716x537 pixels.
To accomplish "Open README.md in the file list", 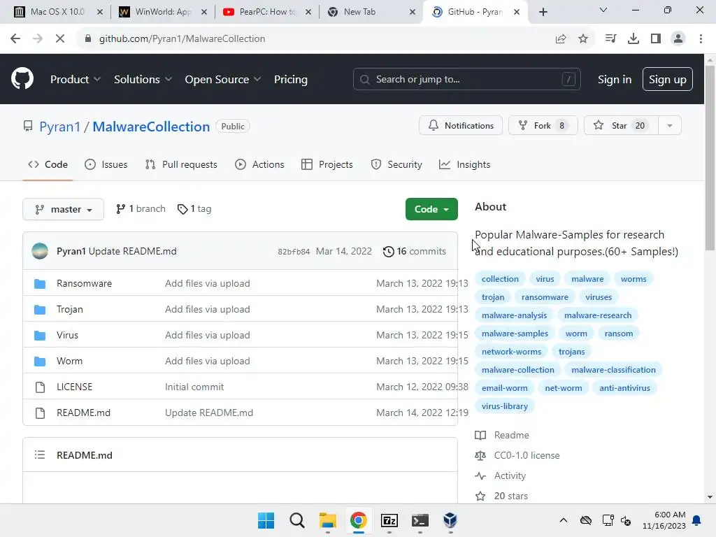I will 84,413.
